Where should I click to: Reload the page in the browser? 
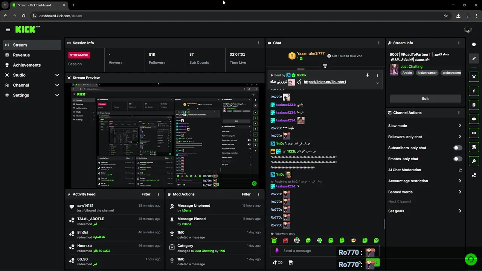click(23, 16)
